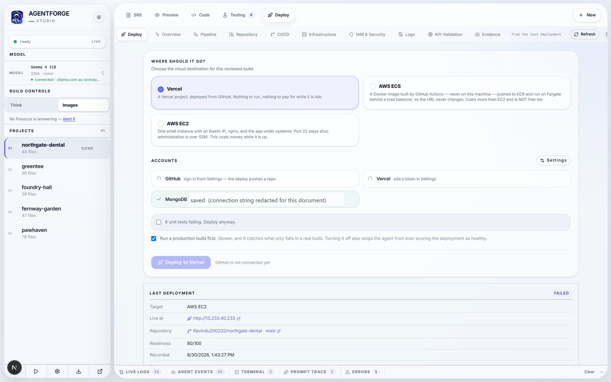Click the download icon in sidebar footer
This screenshot has height=382, width=611.
click(x=79, y=371)
